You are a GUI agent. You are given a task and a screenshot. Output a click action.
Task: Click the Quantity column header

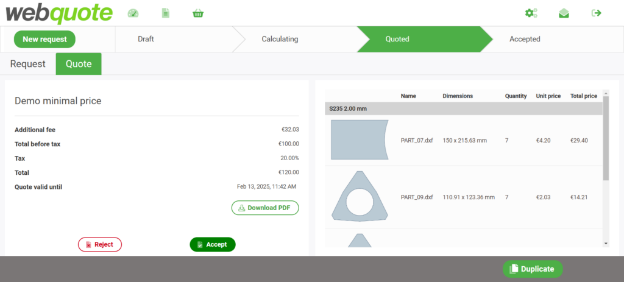516,96
